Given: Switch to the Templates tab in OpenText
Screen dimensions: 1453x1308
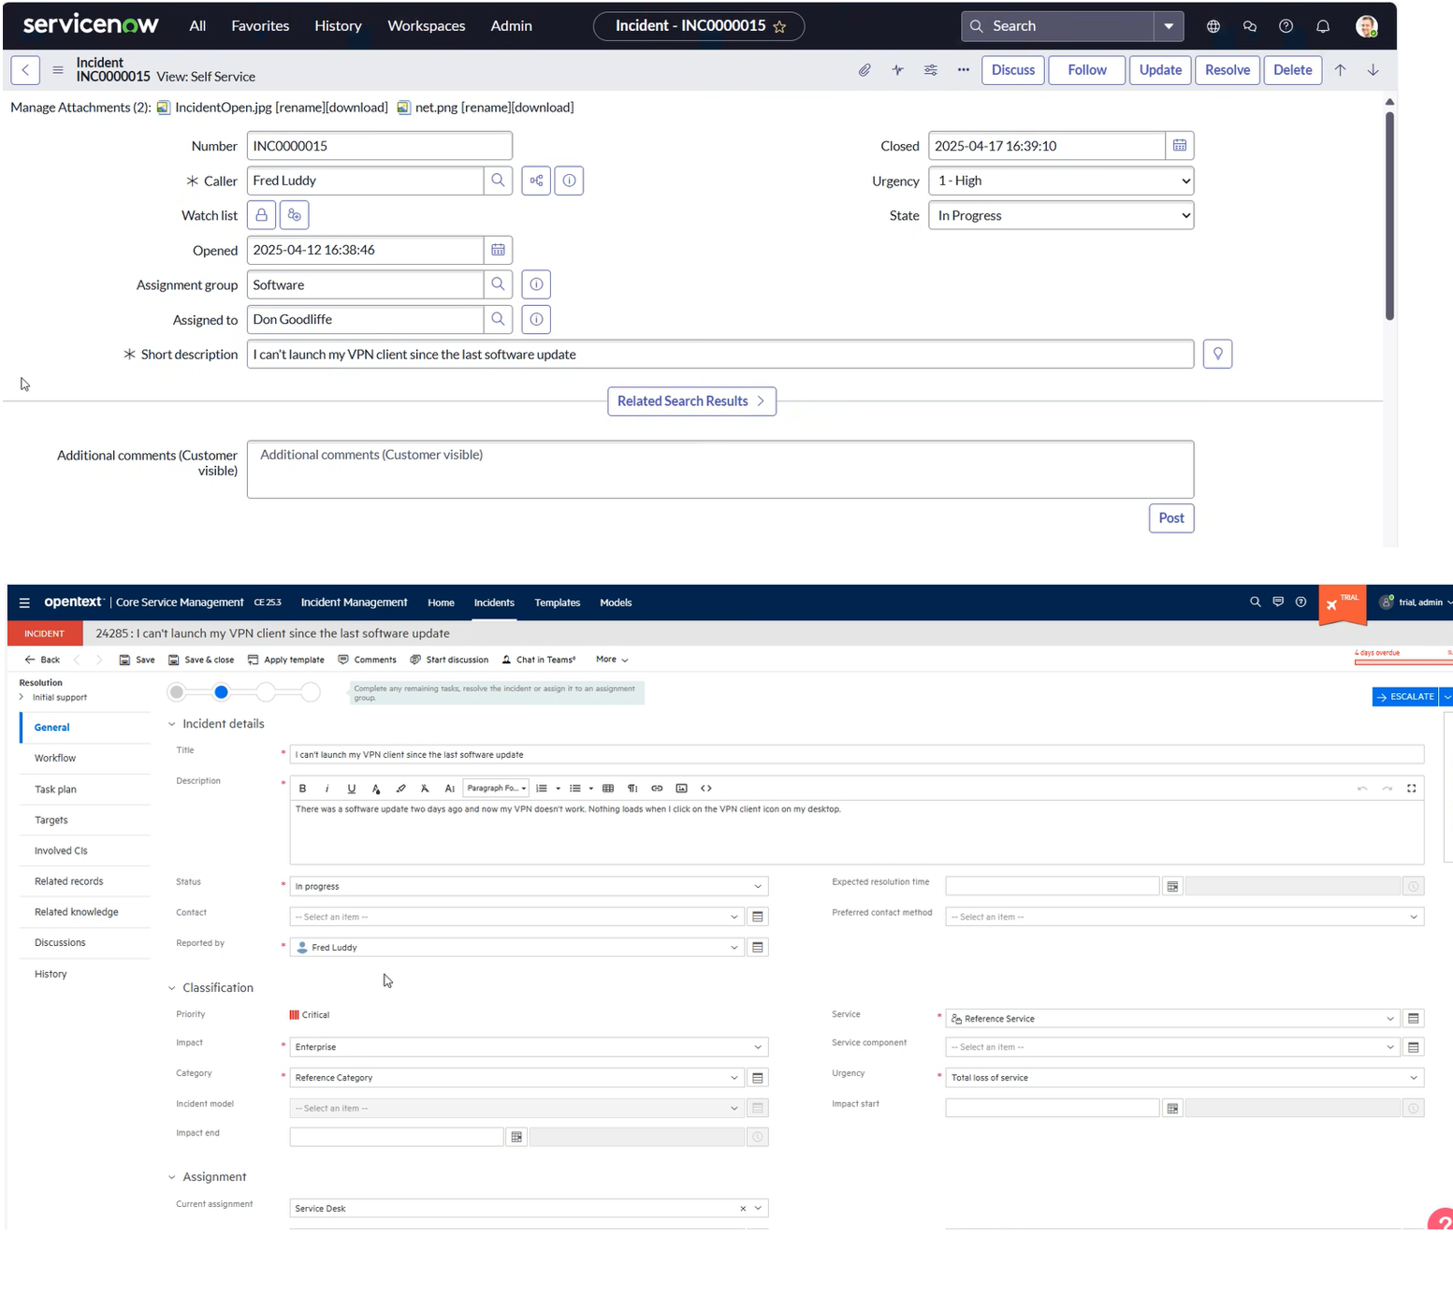Looking at the screenshot, I should tap(558, 603).
